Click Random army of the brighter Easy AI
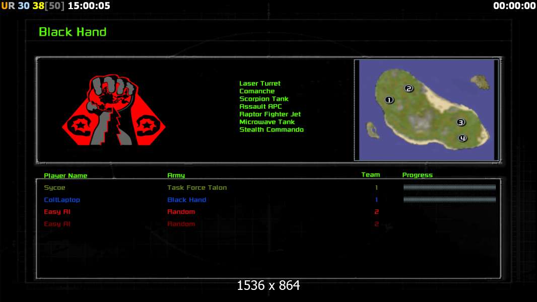The image size is (537, 302). click(x=181, y=212)
